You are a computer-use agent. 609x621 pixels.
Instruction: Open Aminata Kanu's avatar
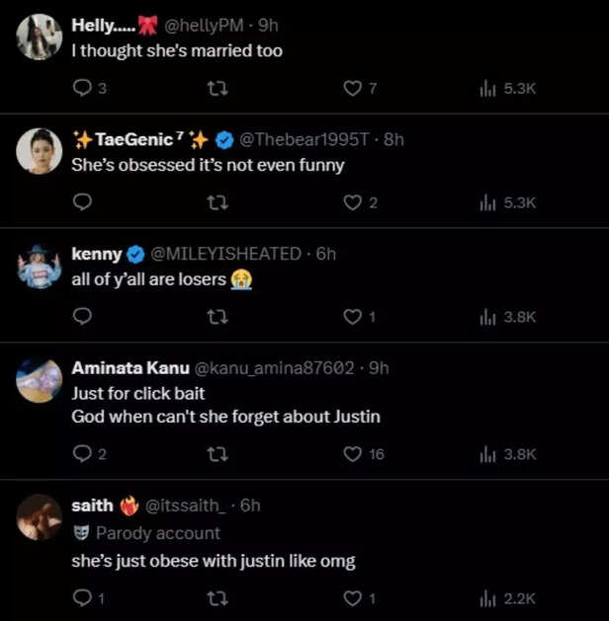point(40,380)
